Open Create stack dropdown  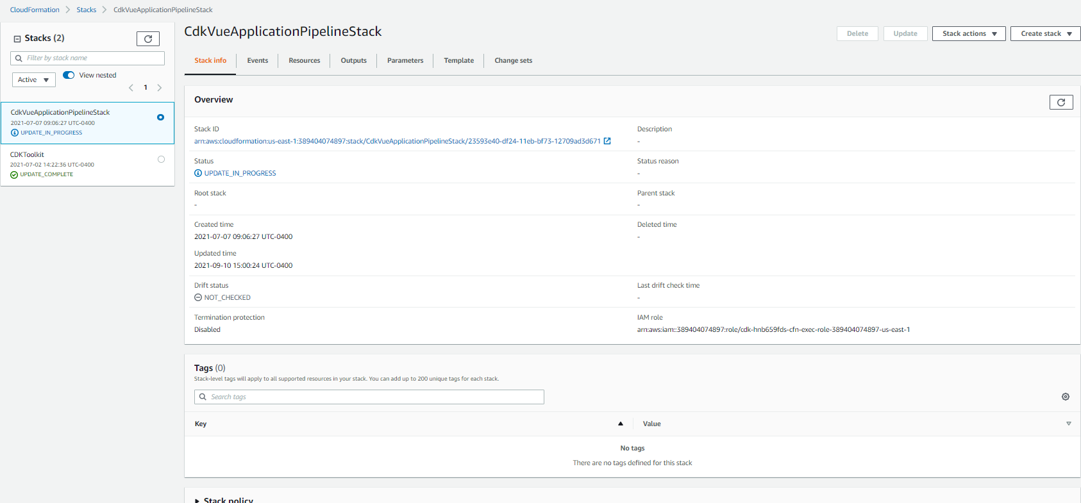tap(1046, 33)
